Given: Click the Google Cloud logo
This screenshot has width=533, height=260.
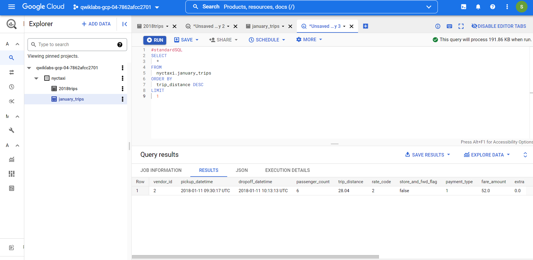Looking at the screenshot, I should 43,7.
